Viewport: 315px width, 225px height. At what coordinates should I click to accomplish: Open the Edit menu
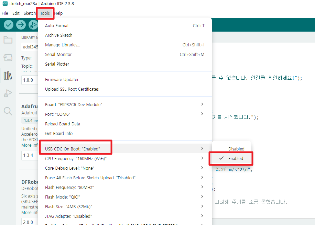pos(16,13)
